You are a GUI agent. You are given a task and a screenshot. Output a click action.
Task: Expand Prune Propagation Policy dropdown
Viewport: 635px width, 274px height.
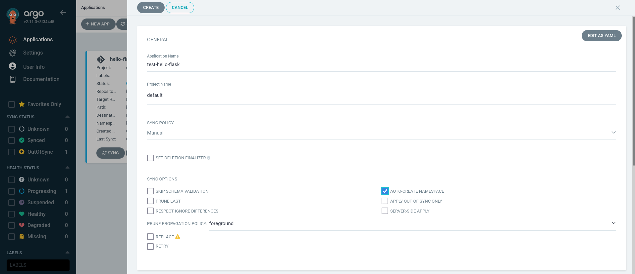click(412, 223)
